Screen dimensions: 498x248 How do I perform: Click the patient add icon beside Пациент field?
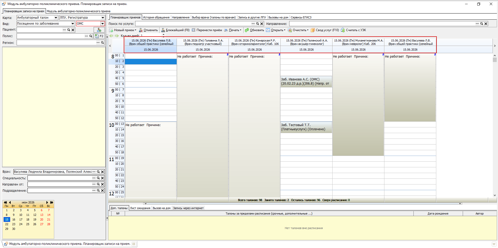(99, 30)
